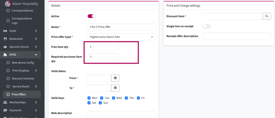Screen dimensions: 275x118
Task: Open the From date calendar picker
Action: tap(115, 78)
